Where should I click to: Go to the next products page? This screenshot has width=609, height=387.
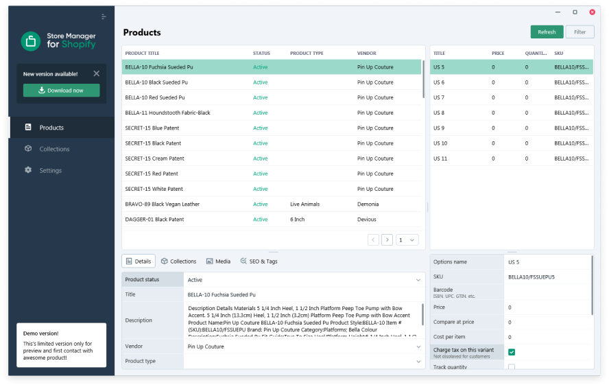click(387, 239)
